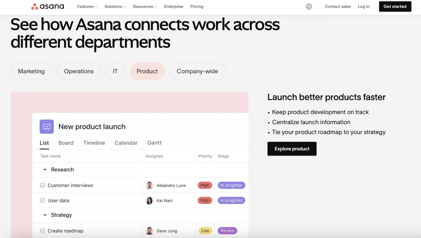Viewport: 421px width, 238px height.
Task: Click the Assignee column header
Action: pos(154,156)
